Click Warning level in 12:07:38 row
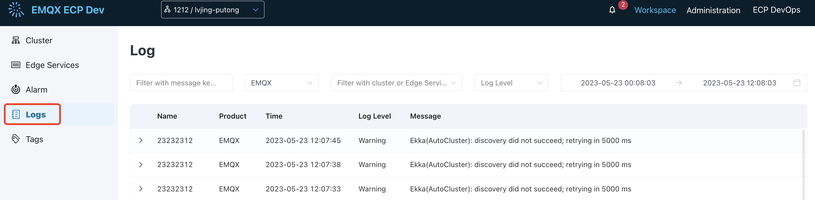The height and width of the screenshot is (200, 815). click(x=372, y=164)
